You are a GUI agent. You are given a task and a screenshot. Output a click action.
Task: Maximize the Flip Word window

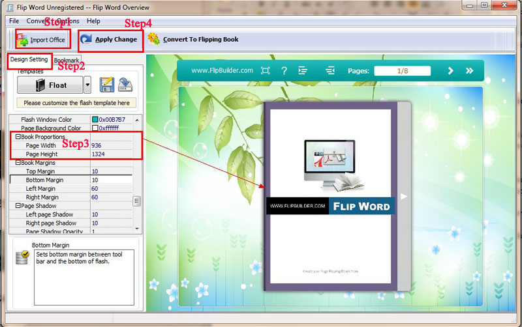click(484, 5)
